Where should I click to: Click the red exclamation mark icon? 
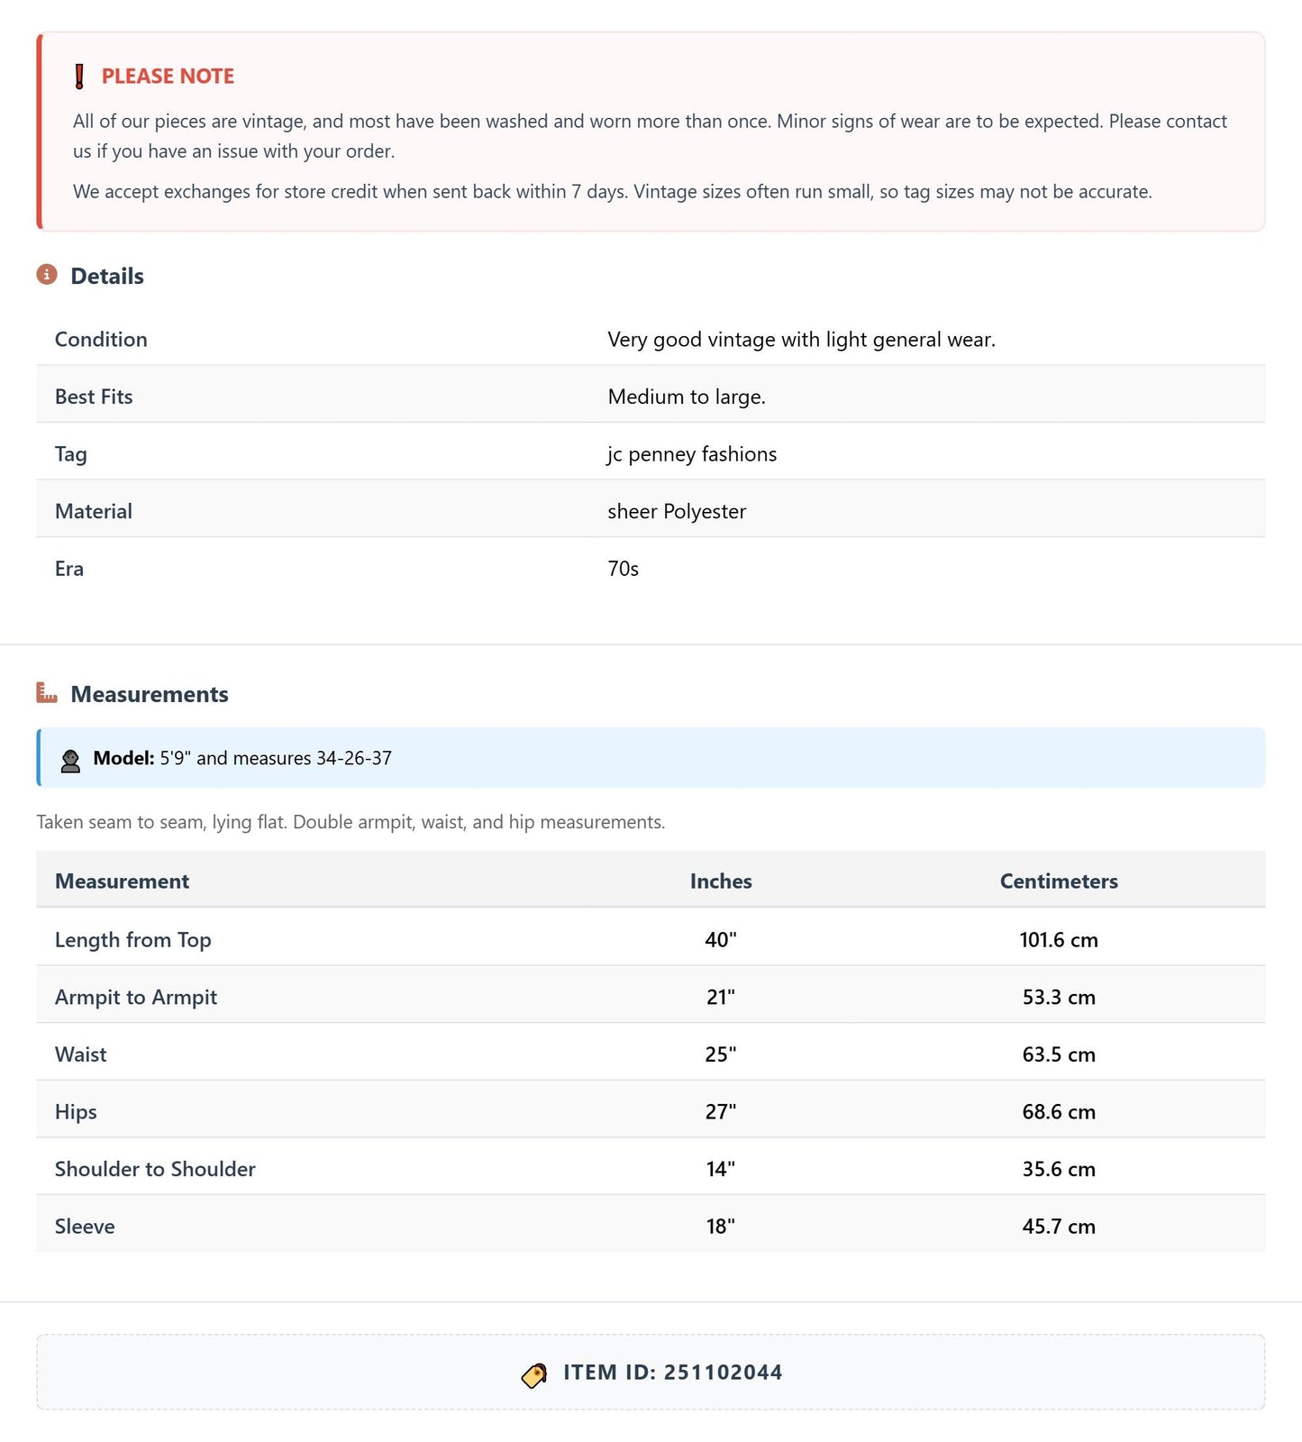click(x=79, y=77)
